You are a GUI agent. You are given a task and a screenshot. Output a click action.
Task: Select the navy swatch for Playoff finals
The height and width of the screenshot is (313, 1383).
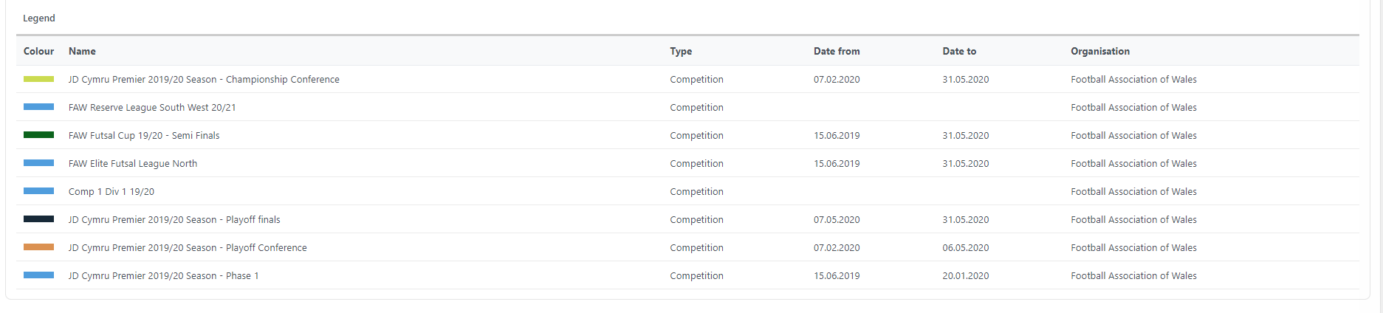click(x=38, y=219)
